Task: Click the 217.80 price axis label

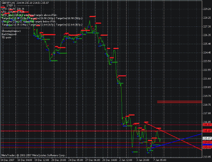Action: (x=207, y=113)
